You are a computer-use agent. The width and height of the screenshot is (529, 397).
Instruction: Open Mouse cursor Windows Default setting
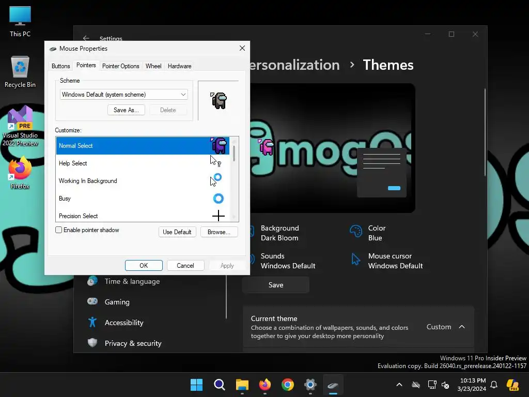tap(386, 261)
